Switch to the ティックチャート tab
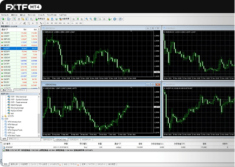Image resolution: width=235 pixels, height=167 pixels. (x=20, y=90)
